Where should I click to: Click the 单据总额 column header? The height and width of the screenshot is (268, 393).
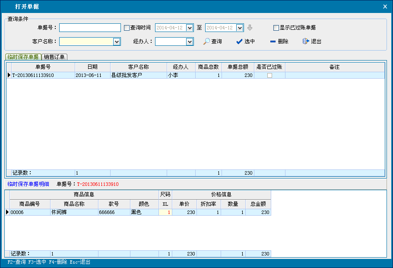tap(238, 67)
